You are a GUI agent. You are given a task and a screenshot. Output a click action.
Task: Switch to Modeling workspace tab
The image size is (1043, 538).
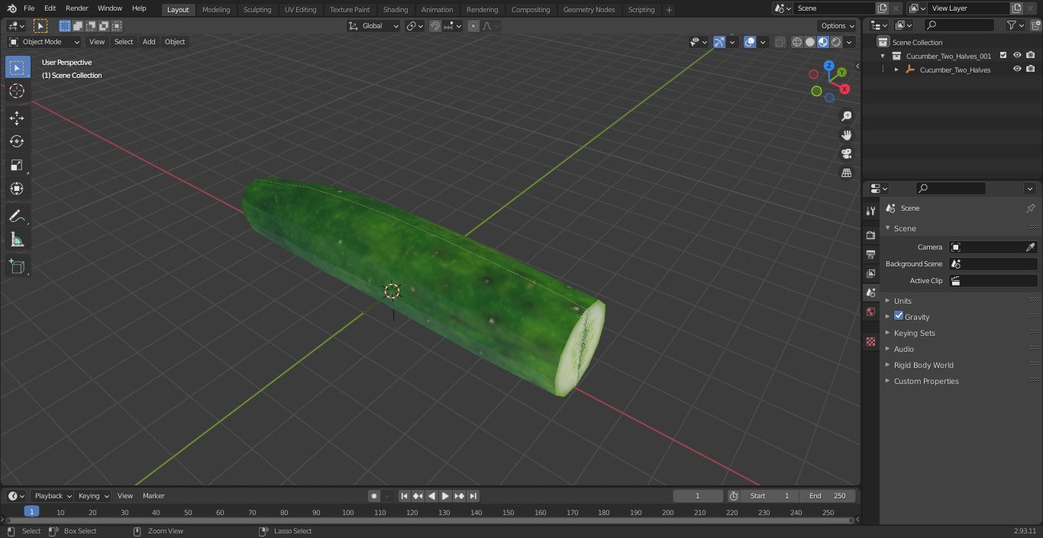coord(216,10)
